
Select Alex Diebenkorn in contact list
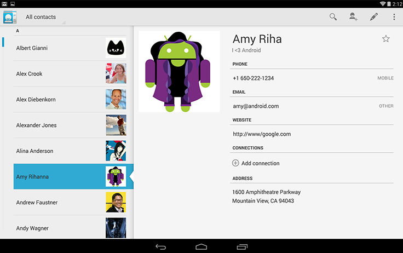[x=70, y=100]
